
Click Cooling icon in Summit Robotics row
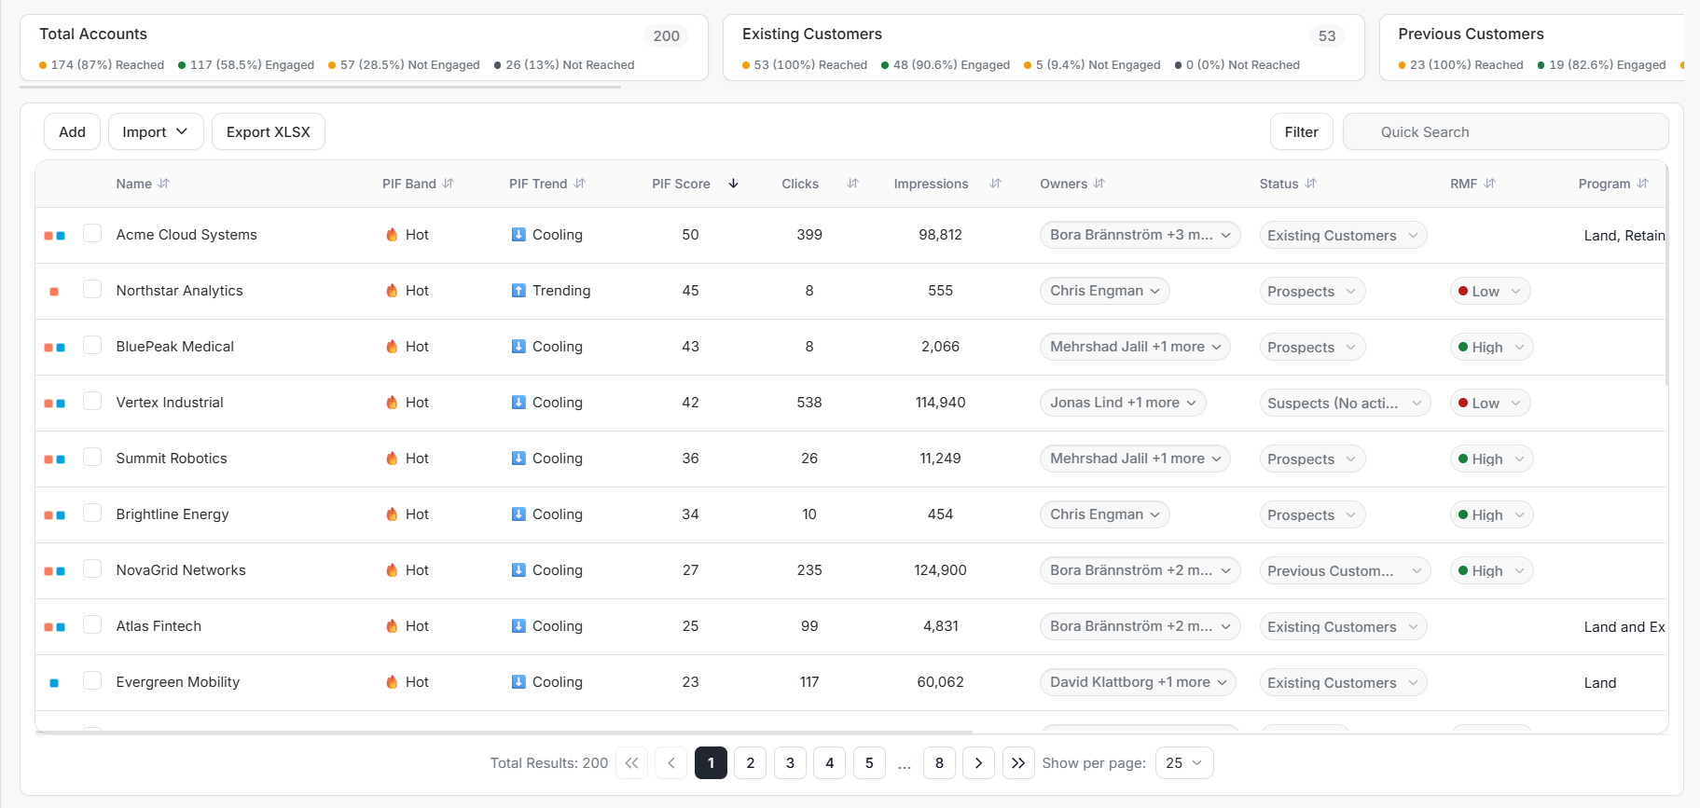[x=518, y=459]
